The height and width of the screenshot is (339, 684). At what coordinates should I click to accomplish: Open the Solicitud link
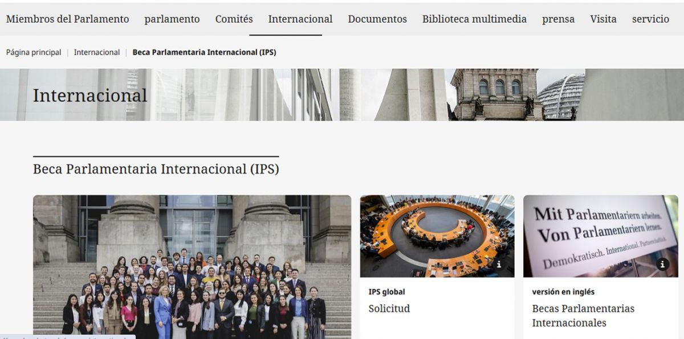pos(389,309)
